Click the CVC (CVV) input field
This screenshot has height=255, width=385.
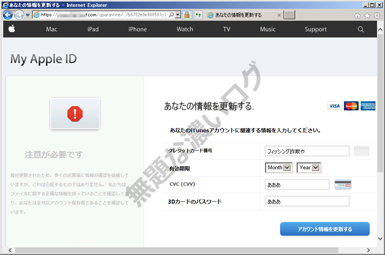click(x=297, y=184)
